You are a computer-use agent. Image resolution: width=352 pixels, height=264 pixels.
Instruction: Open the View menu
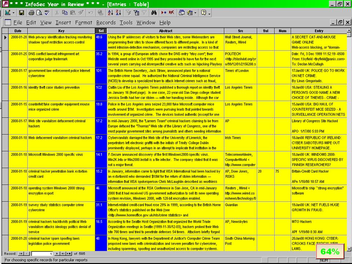pos(46,22)
